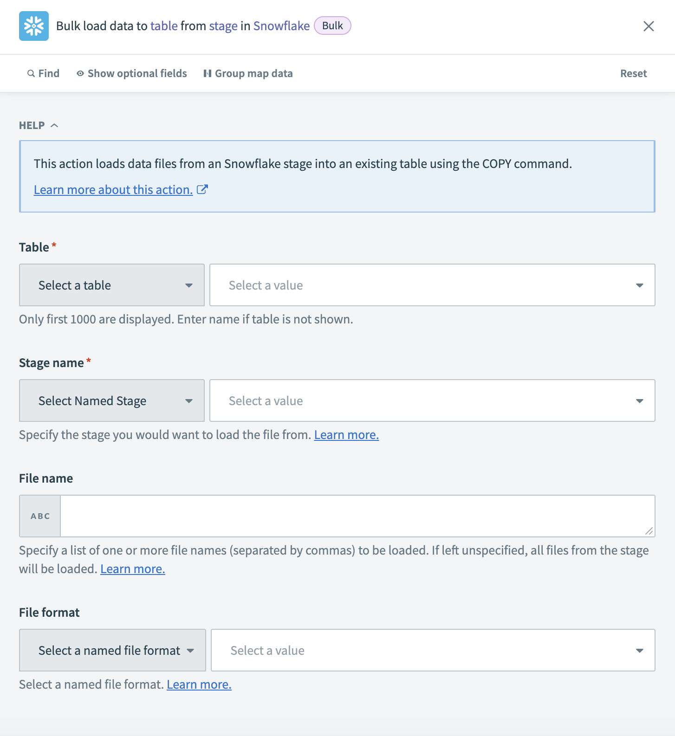Open Learn more about this action
The width and height of the screenshot is (675, 736).
pyautogui.click(x=113, y=189)
